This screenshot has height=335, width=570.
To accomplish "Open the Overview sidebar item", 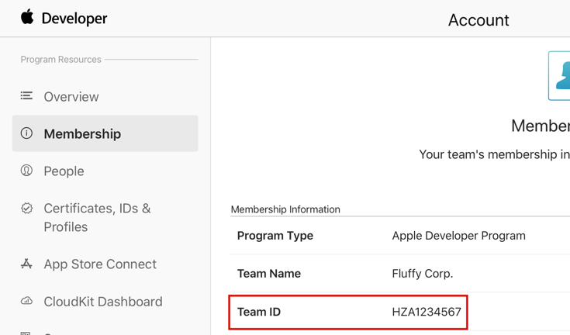I will 71,97.
